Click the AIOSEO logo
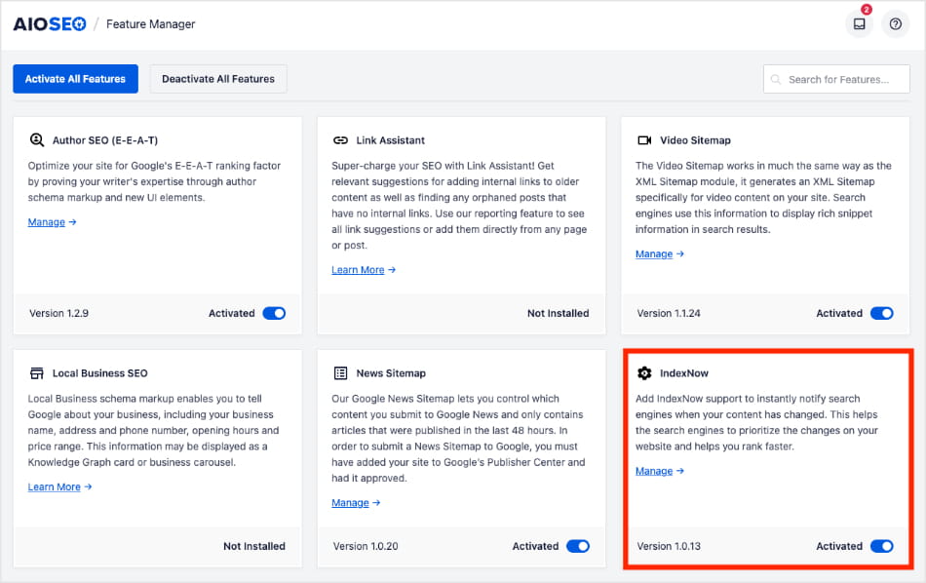The image size is (926, 583). (49, 24)
